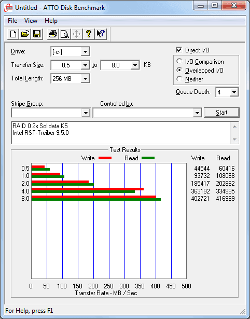Open Print Preview toolbar icon
The height and width of the screenshot is (319, 250).
(x=65, y=34)
